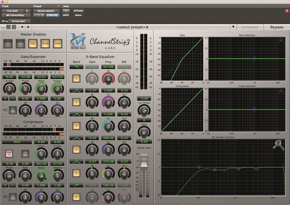
Task: Click the split-pane view layout icon
Action: (14, 27)
